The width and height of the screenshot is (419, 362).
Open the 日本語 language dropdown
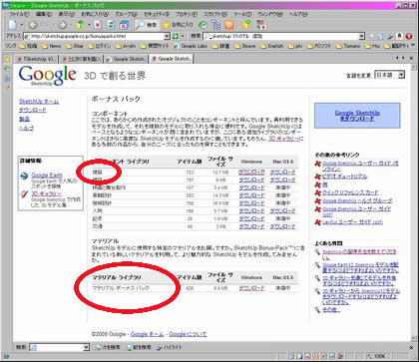coord(389,75)
